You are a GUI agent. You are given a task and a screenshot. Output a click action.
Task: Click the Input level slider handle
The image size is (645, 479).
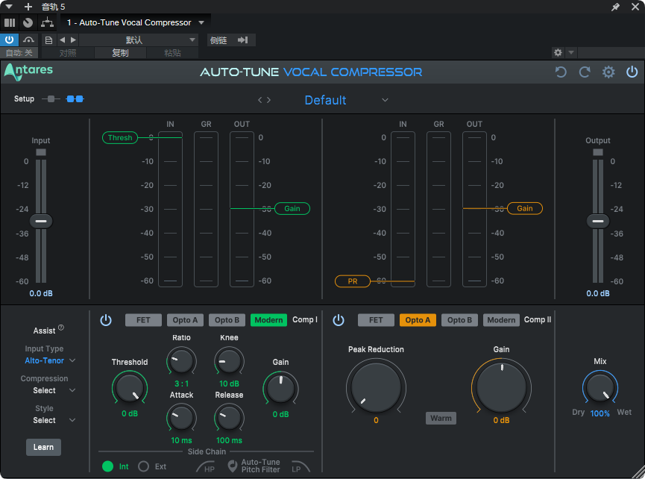41,221
